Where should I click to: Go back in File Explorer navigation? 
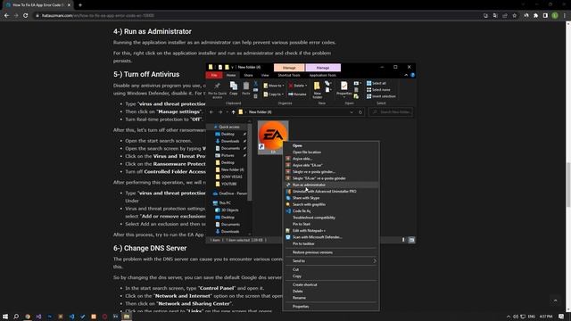211,112
